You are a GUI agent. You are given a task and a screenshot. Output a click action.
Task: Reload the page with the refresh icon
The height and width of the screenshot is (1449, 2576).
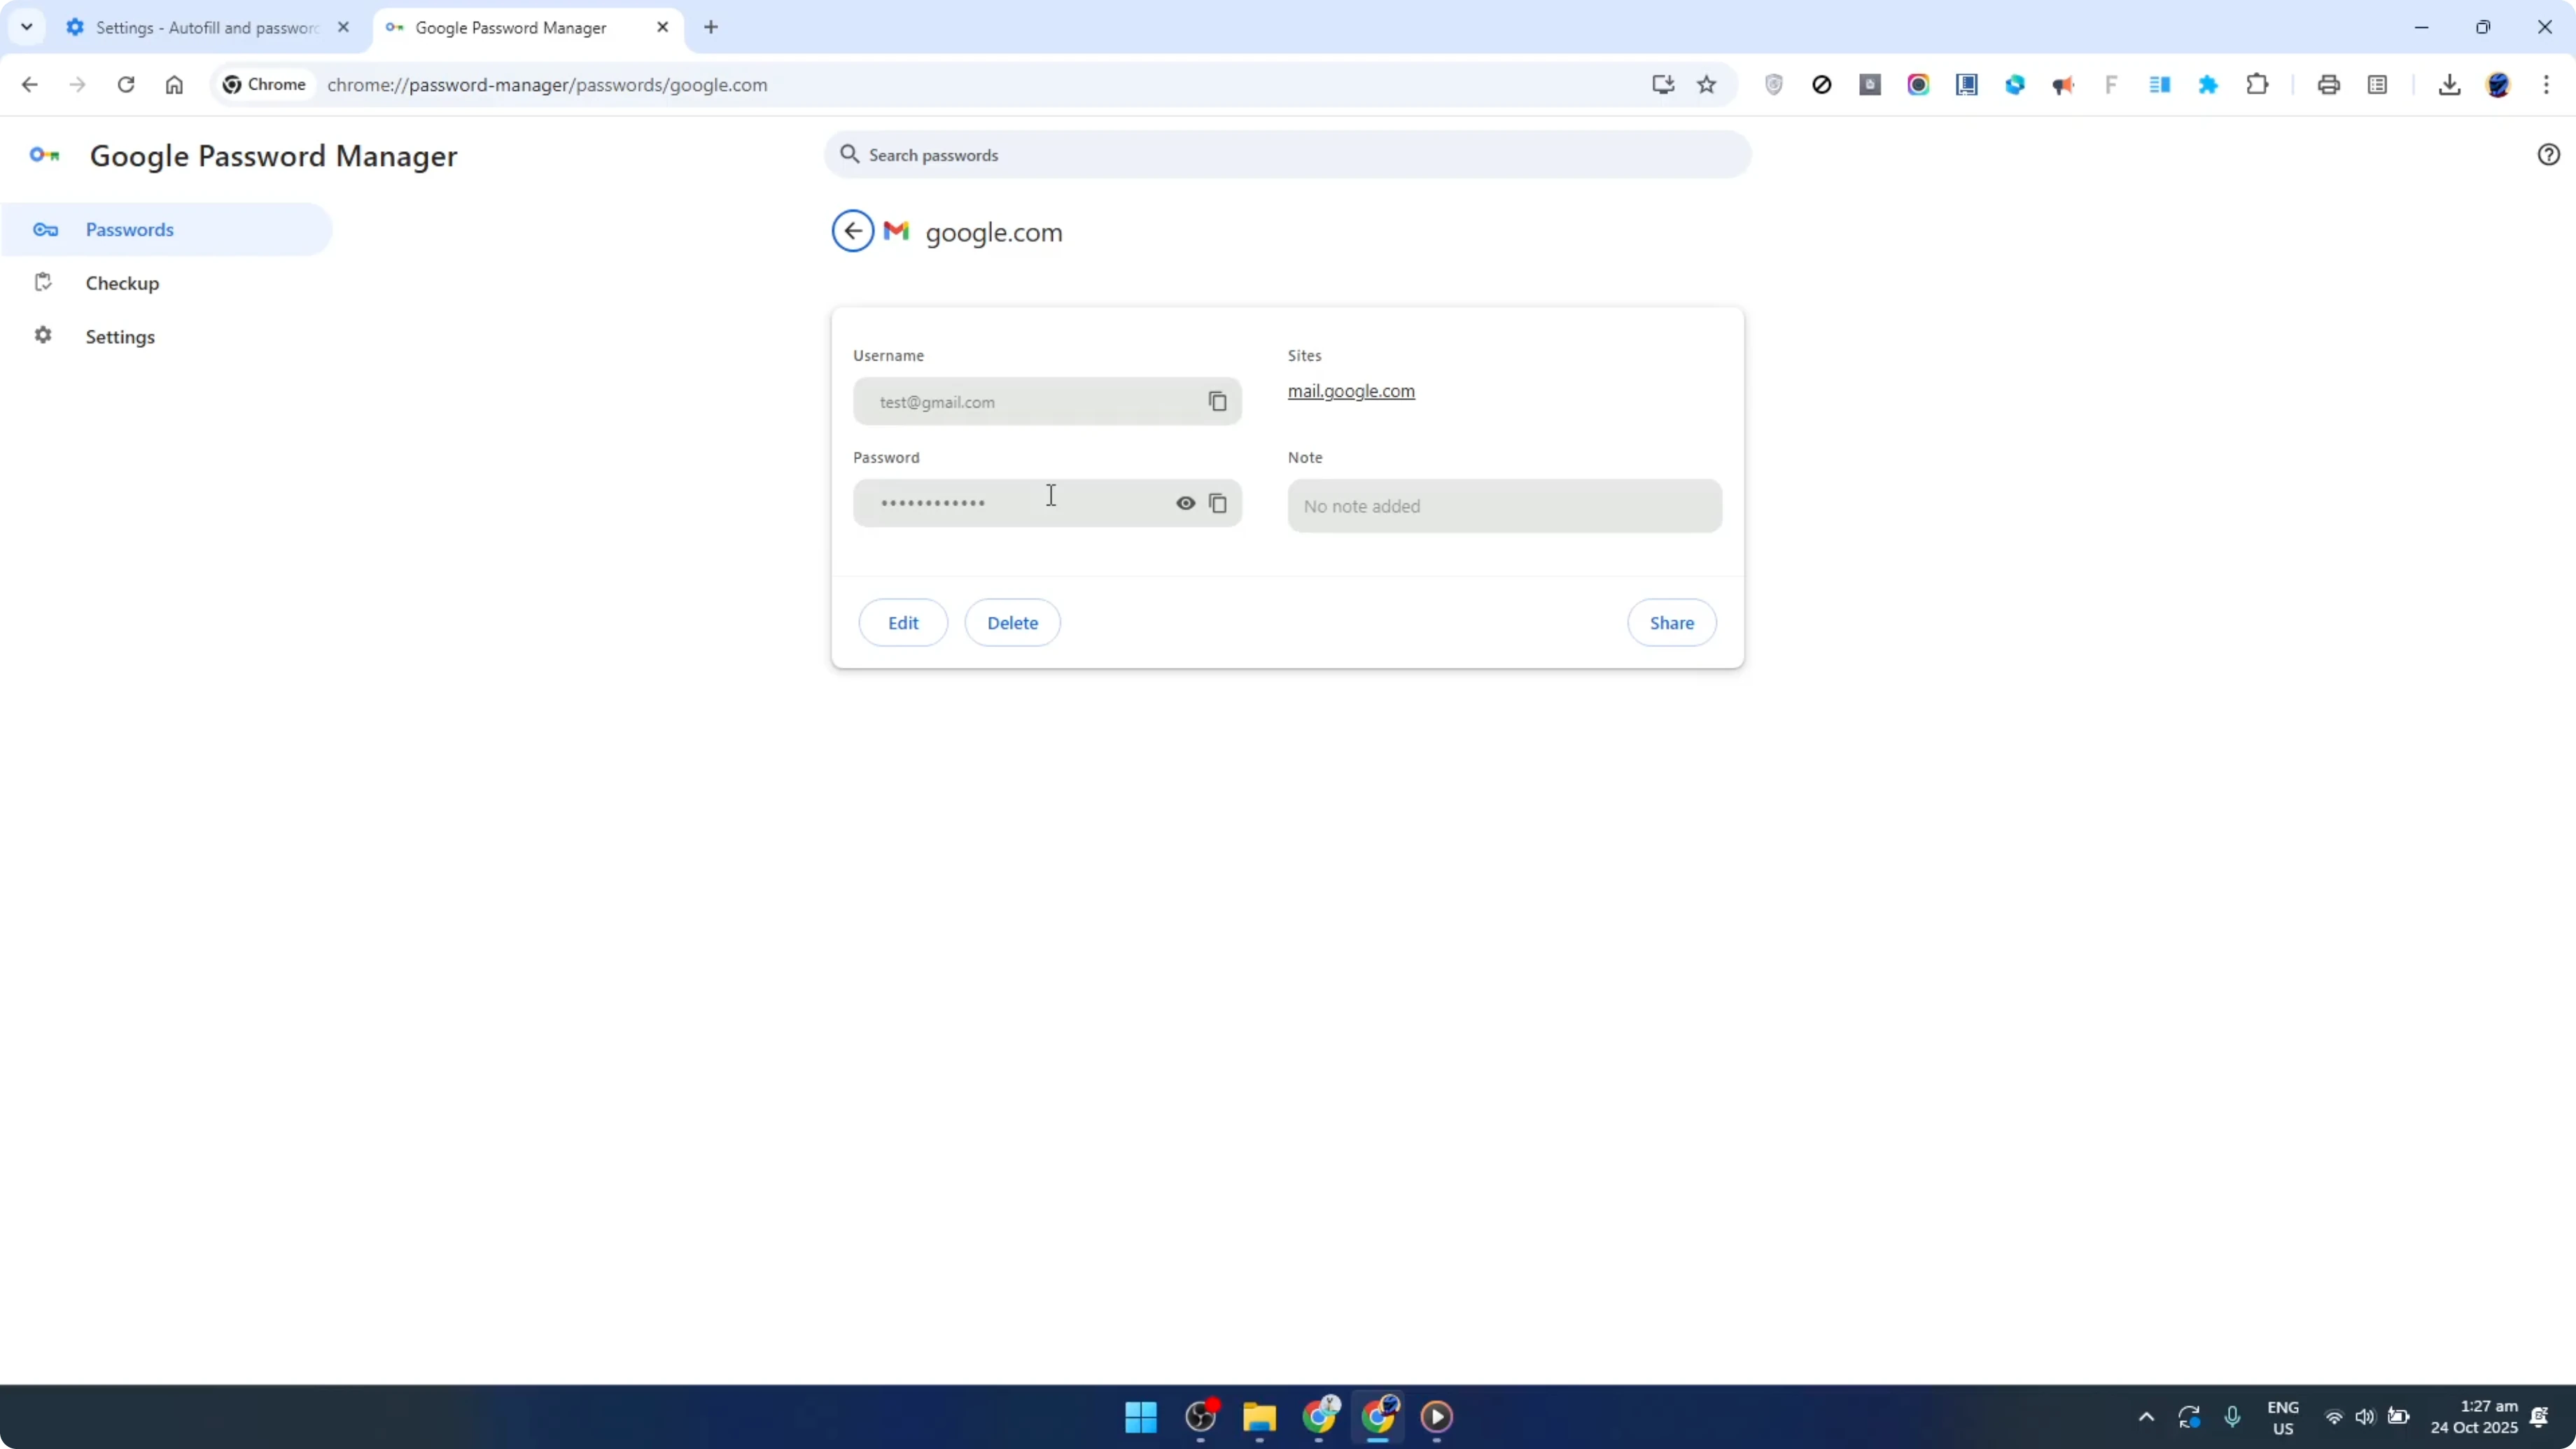[126, 85]
